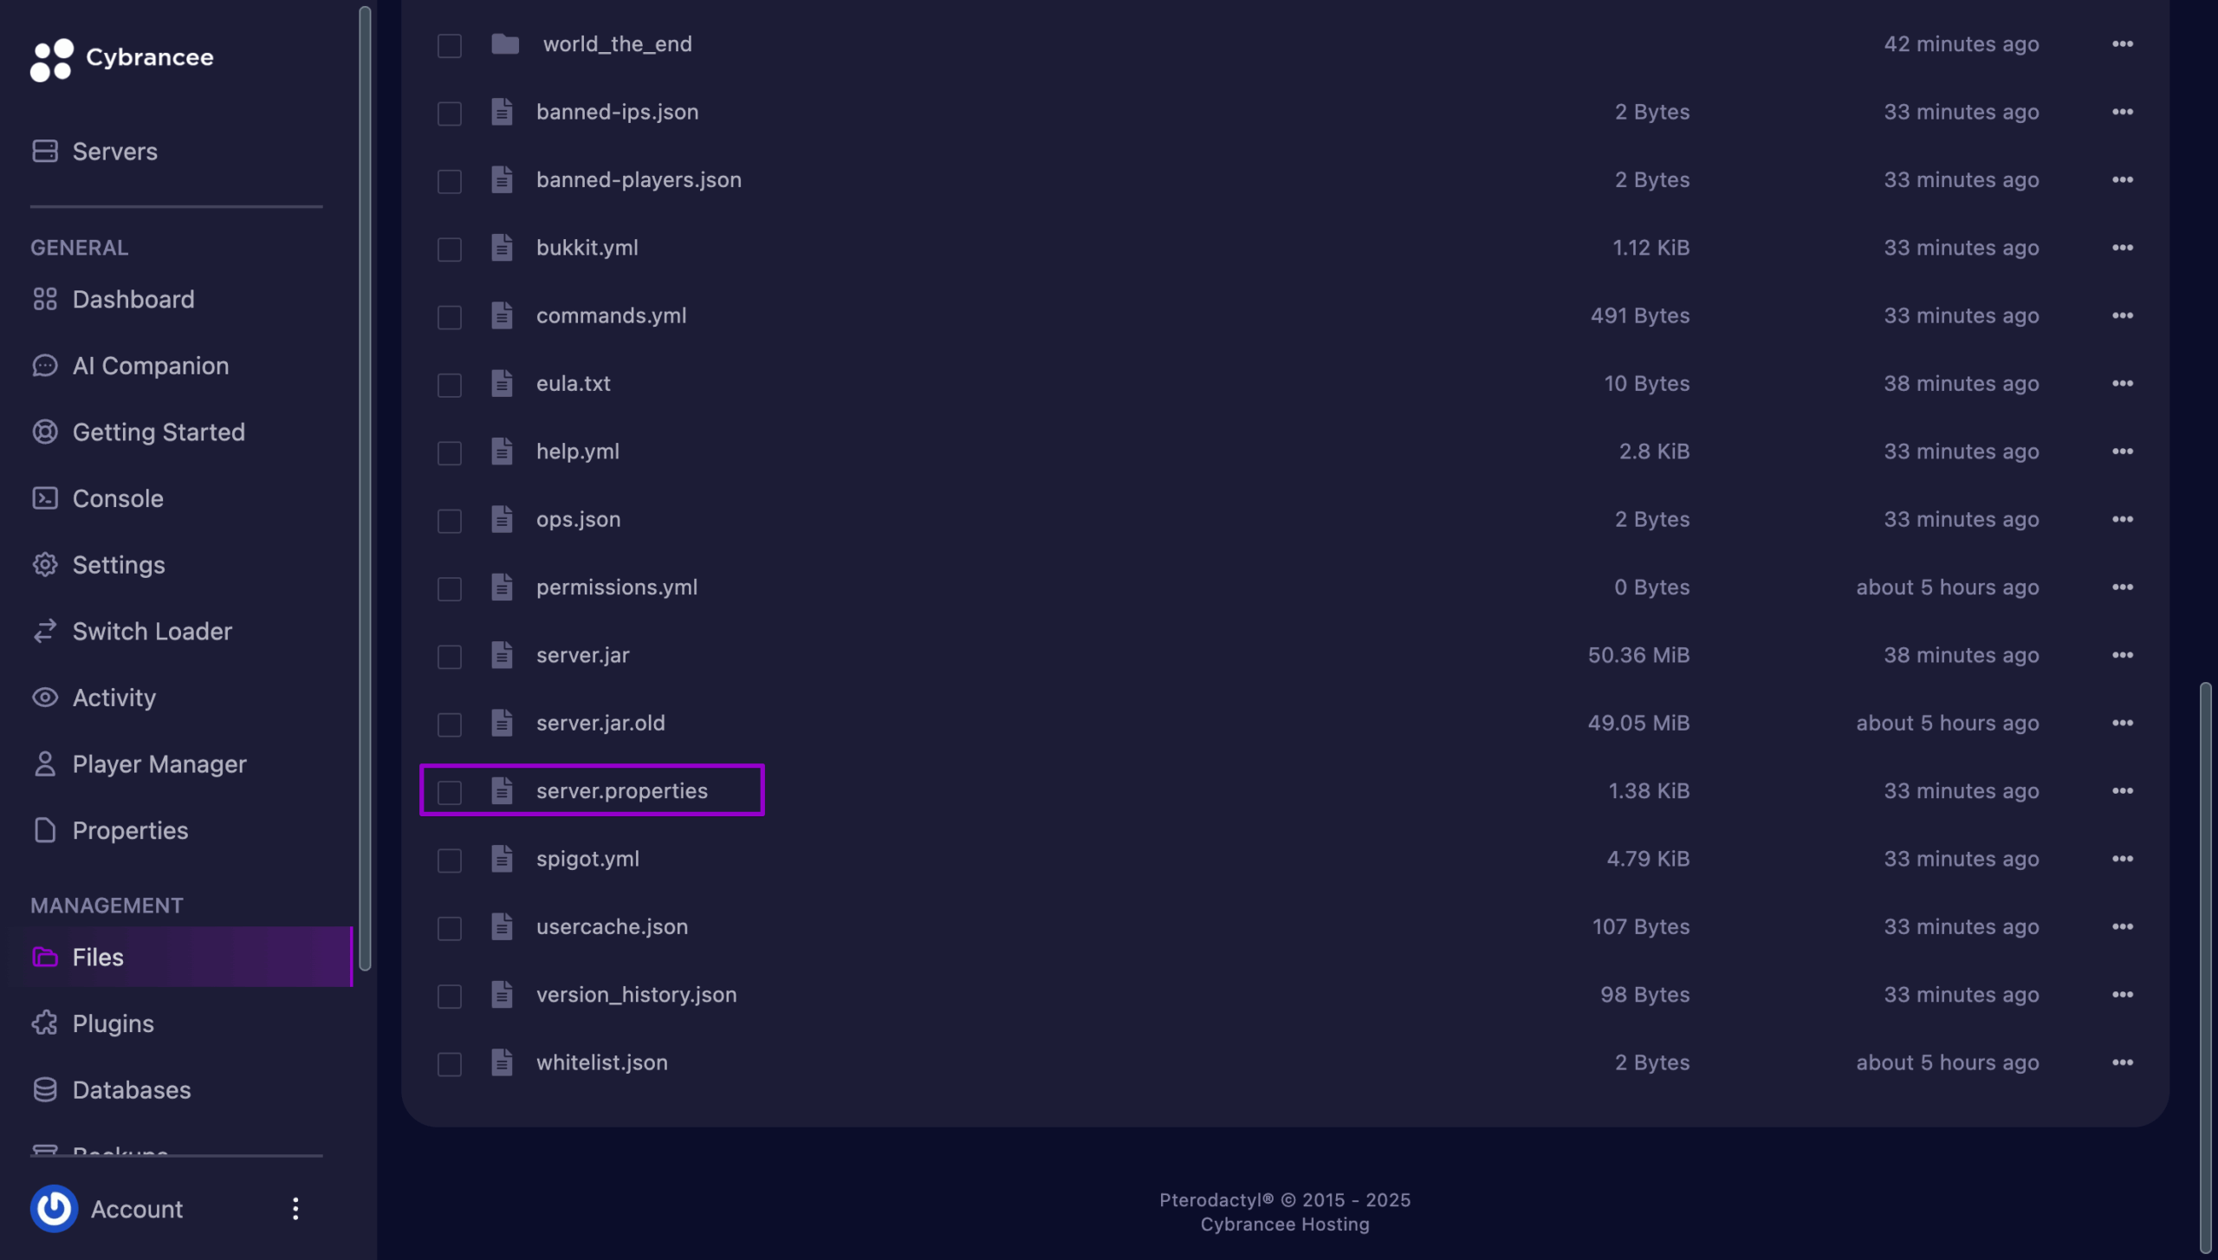The image size is (2218, 1260).
Task: Open the server.properties file link
Action: 622,791
